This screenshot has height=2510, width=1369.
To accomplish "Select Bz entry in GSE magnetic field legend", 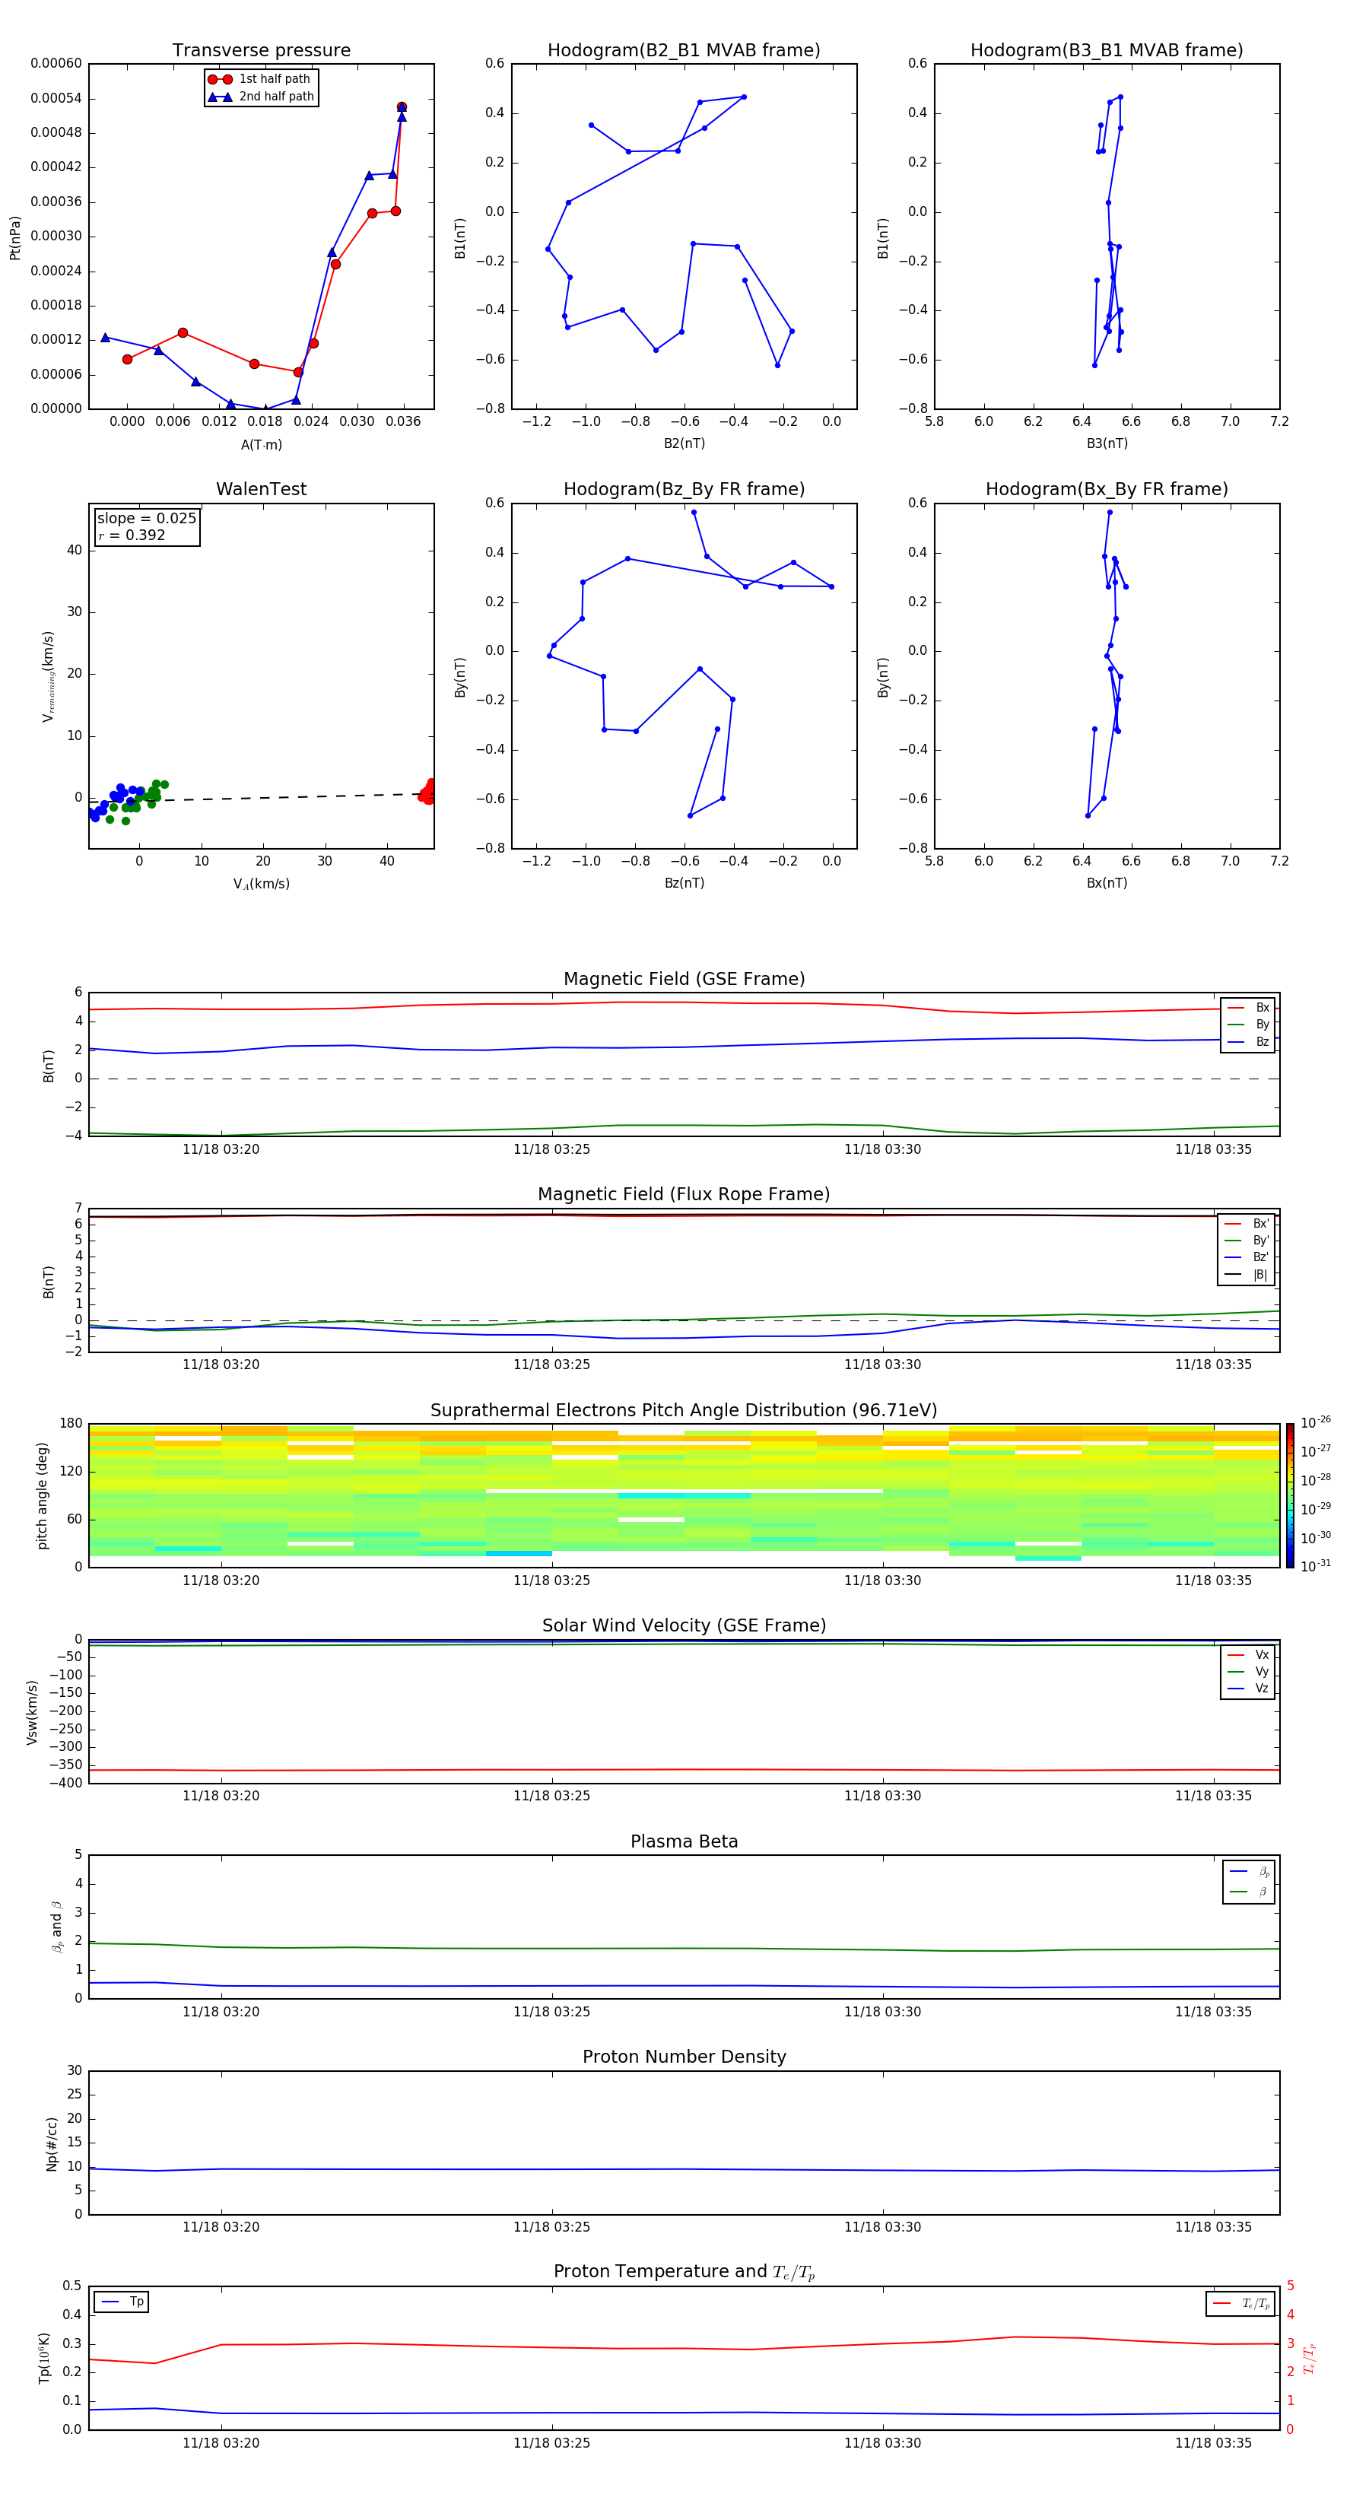I will click(x=1249, y=1041).
